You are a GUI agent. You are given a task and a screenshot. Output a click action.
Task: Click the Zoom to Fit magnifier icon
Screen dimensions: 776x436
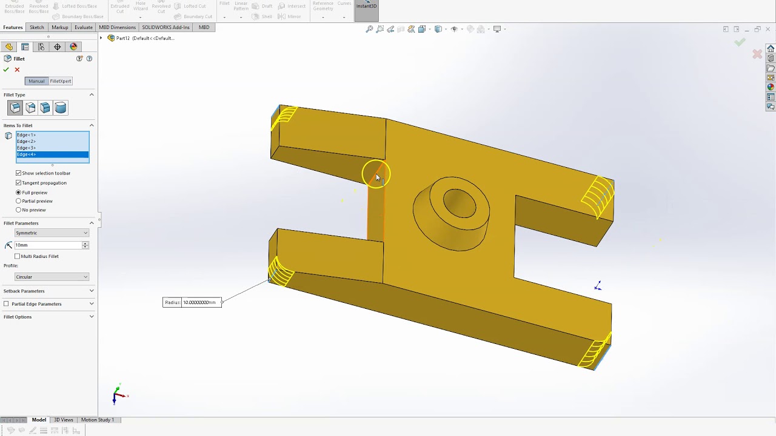click(x=369, y=29)
